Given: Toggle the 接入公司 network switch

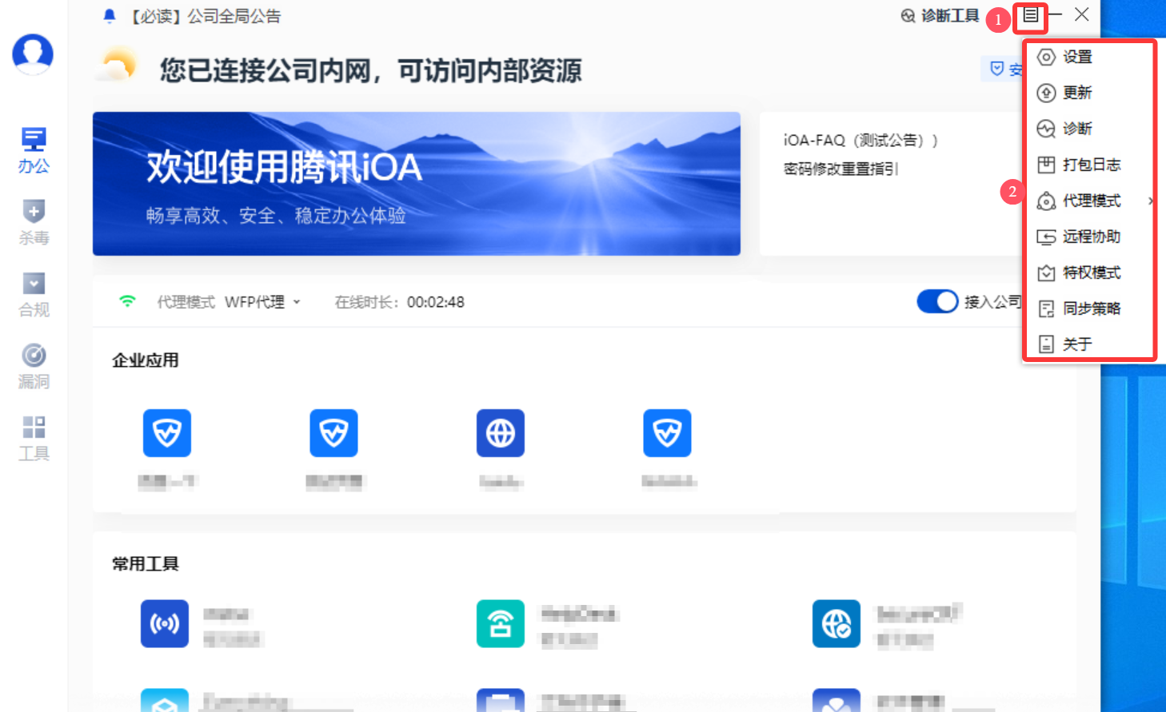Looking at the screenshot, I should coord(937,301).
